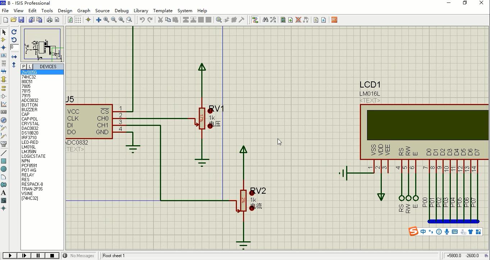Choose the wire label LBL mode
The width and height of the screenshot is (490, 260).
click(x=4, y=56)
